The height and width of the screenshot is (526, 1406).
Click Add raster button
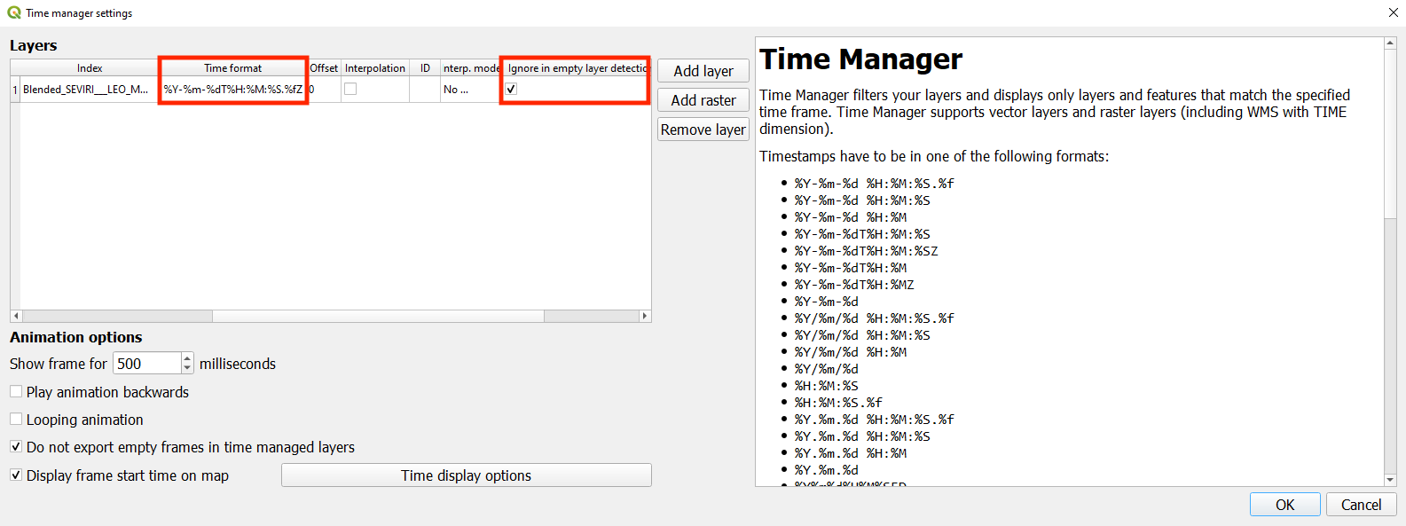(x=703, y=100)
